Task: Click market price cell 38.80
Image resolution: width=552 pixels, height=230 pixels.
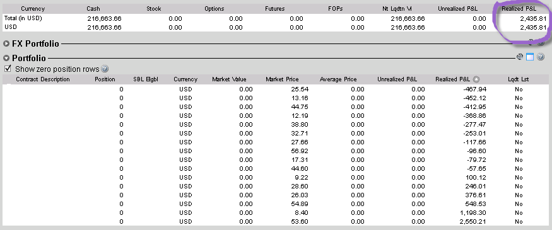Action: tap(300, 125)
